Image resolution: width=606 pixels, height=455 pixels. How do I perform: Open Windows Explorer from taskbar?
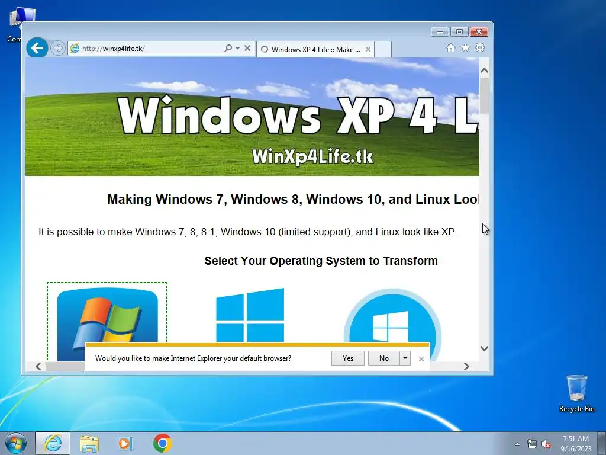[x=89, y=443]
